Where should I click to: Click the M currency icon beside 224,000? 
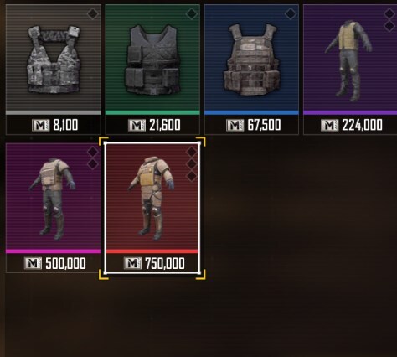330,125
